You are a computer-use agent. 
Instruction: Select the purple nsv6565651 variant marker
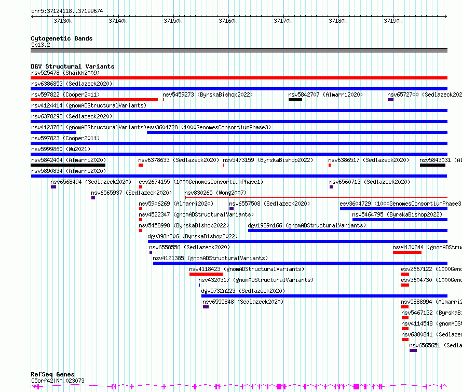pyautogui.click(x=413, y=350)
